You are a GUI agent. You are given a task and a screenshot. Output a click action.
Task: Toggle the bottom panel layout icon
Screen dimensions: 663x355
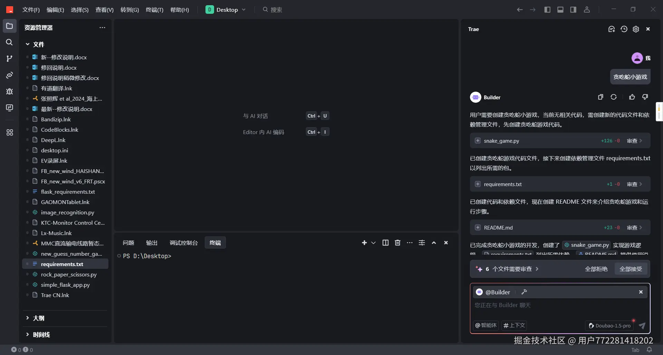point(560,10)
